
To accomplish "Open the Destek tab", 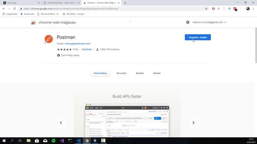I will coord(140,73).
